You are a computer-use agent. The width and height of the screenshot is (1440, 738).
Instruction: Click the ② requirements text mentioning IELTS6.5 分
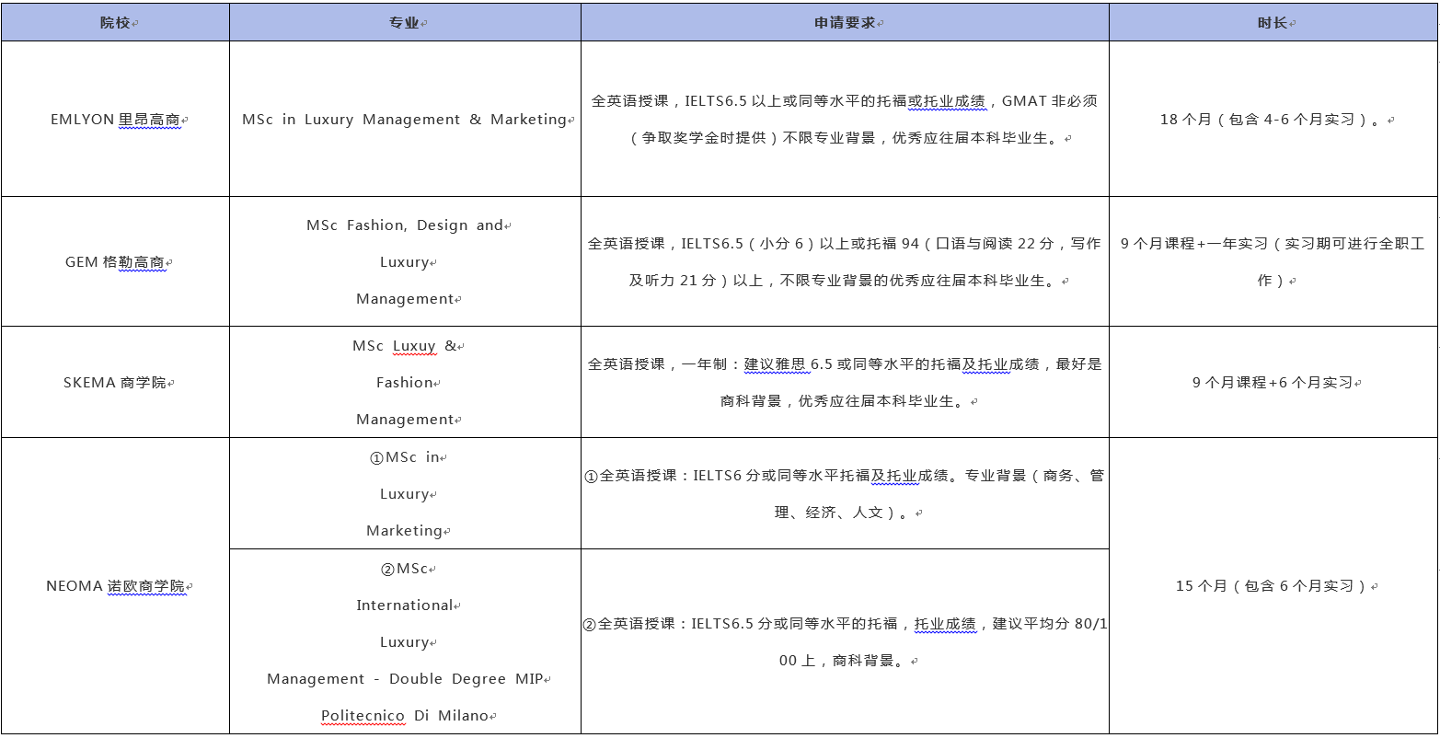(844, 641)
